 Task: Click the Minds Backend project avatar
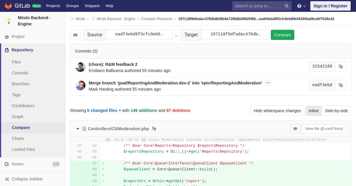tap(9, 21)
